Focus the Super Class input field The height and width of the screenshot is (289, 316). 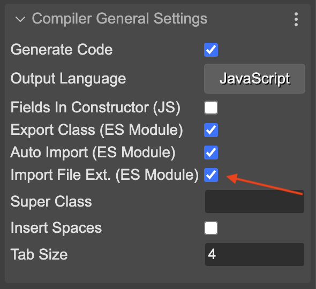(254, 201)
